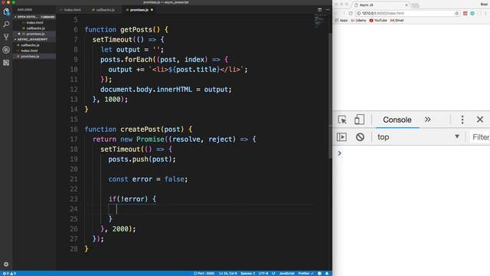Clear the console with the ban icon
The image size is (490, 276).
coord(360,137)
